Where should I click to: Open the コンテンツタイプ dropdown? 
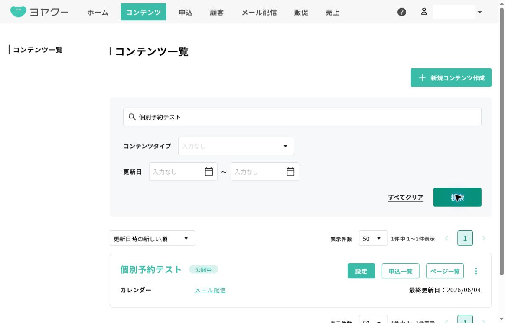click(x=236, y=146)
